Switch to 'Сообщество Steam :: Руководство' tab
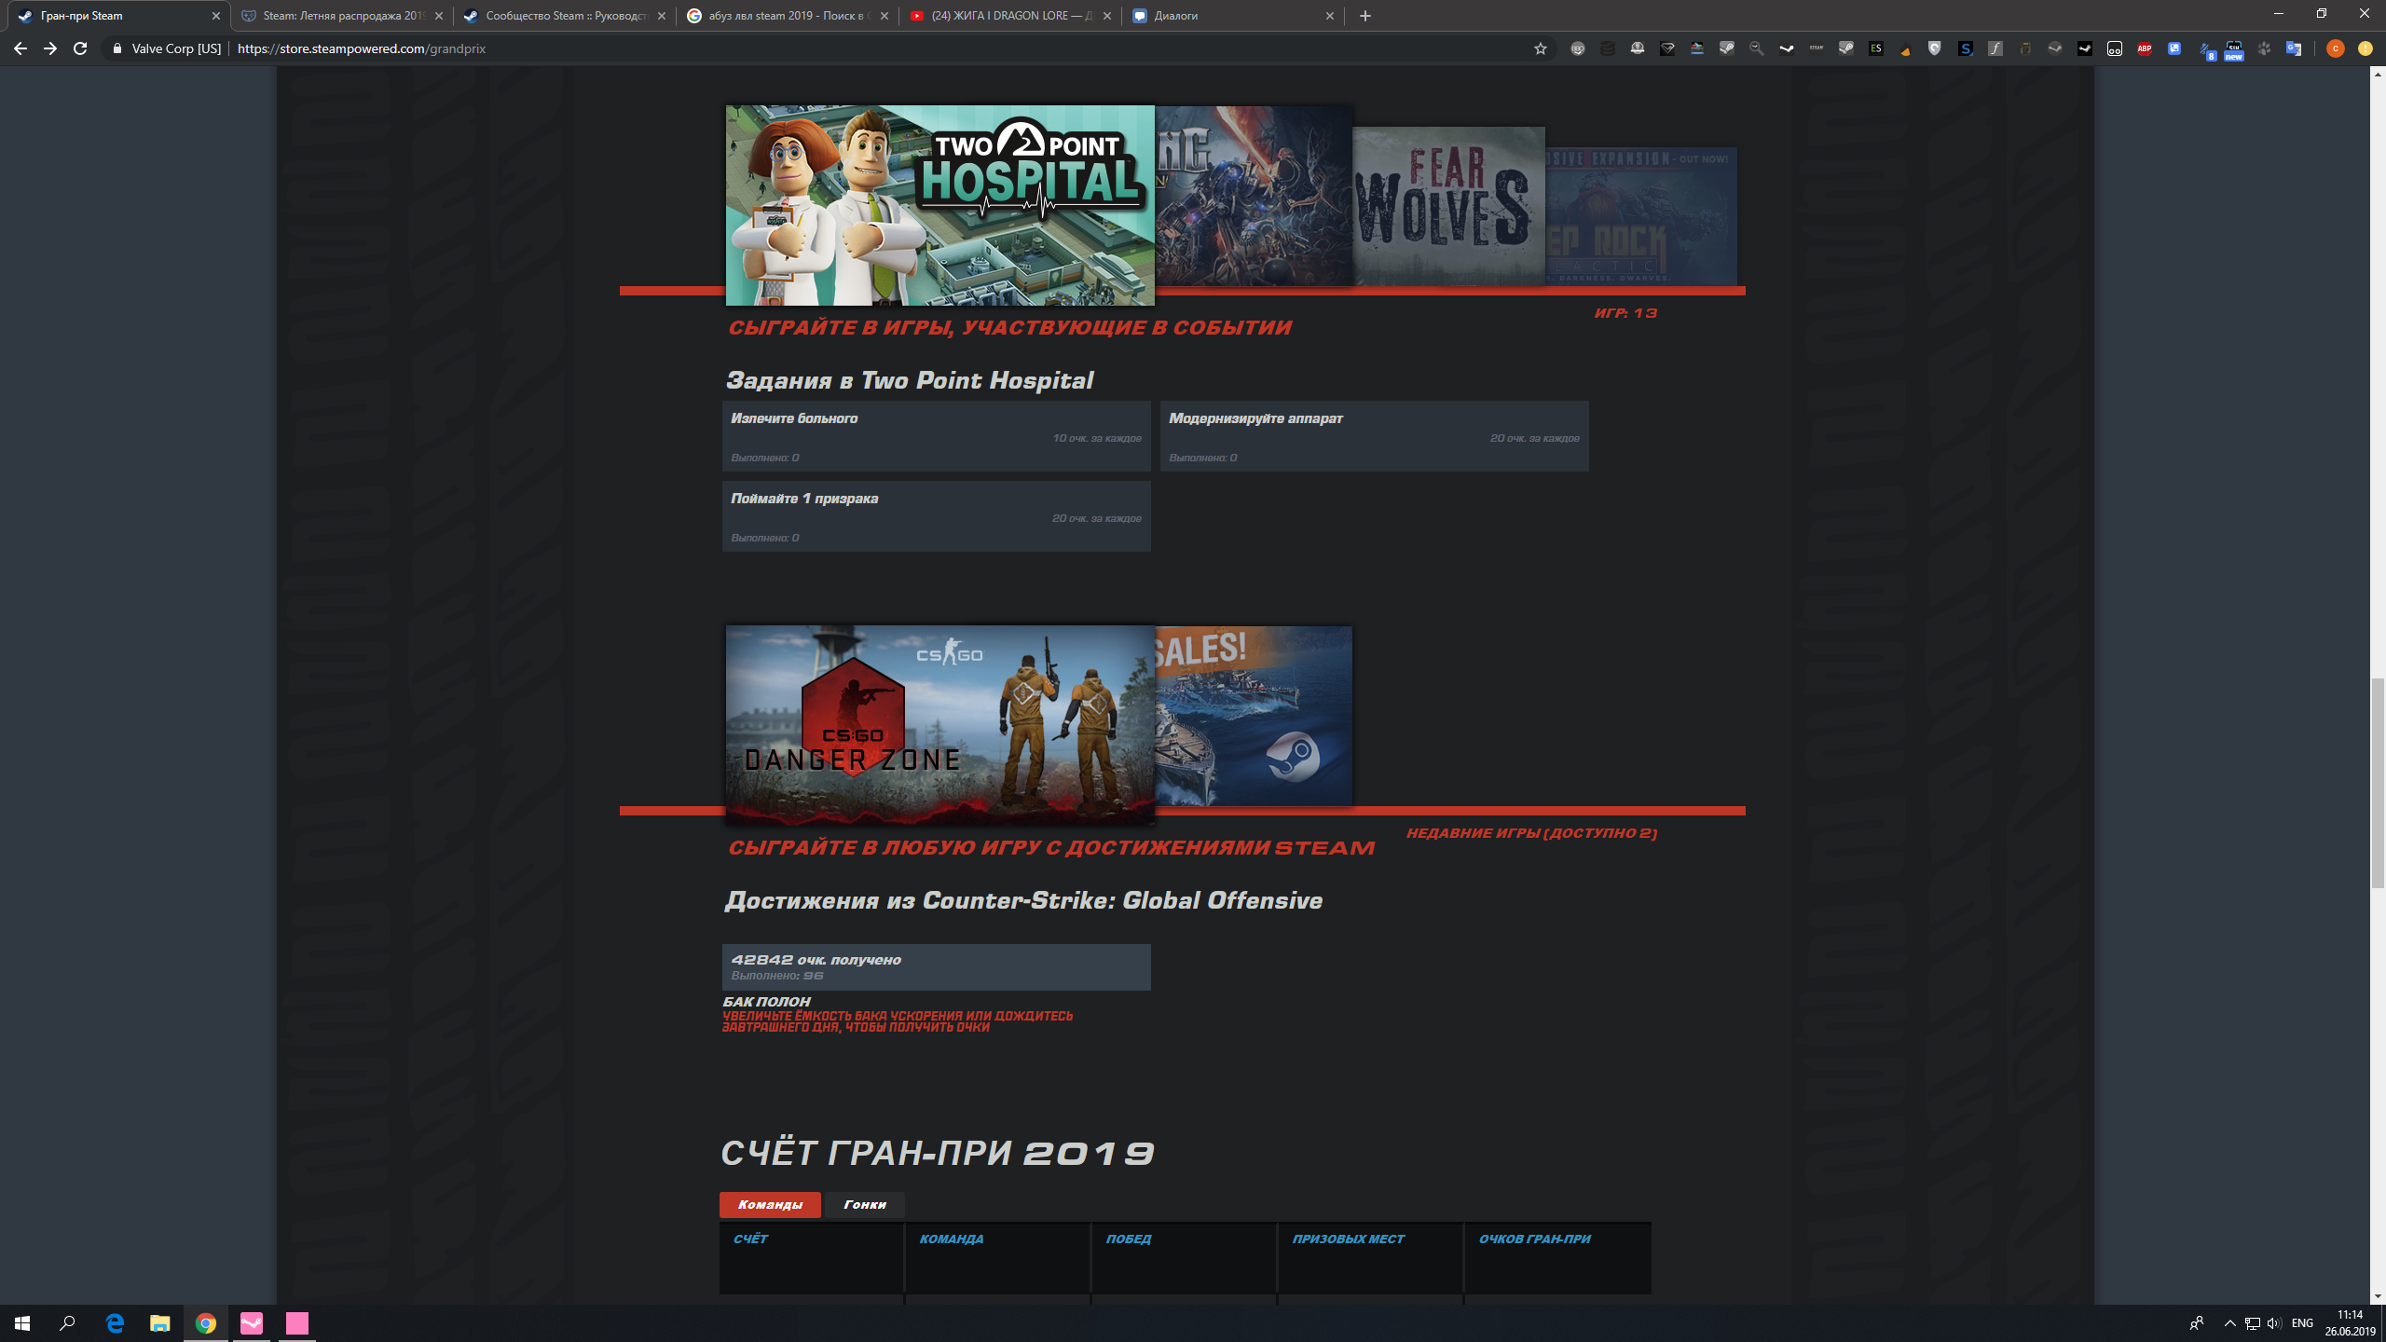 tap(564, 16)
